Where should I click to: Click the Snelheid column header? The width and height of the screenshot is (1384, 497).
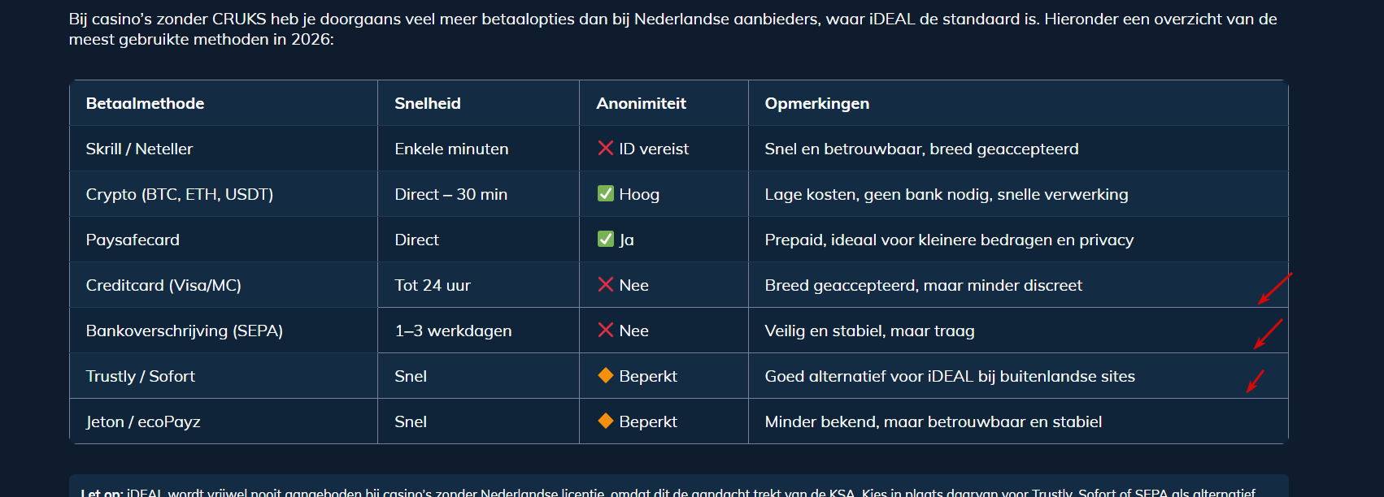pos(428,103)
